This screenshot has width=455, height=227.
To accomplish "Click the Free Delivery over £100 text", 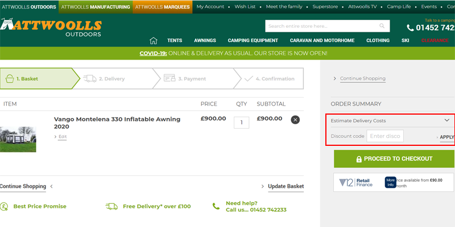I will coord(157,207).
